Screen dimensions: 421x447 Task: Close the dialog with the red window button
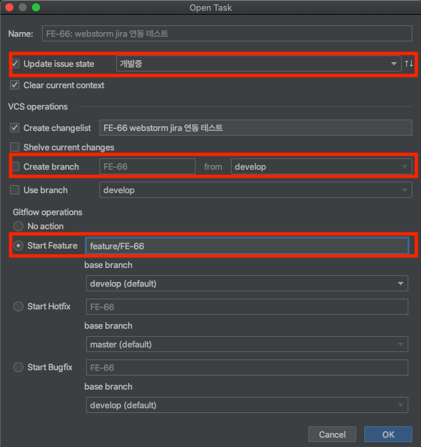click(9, 7)
